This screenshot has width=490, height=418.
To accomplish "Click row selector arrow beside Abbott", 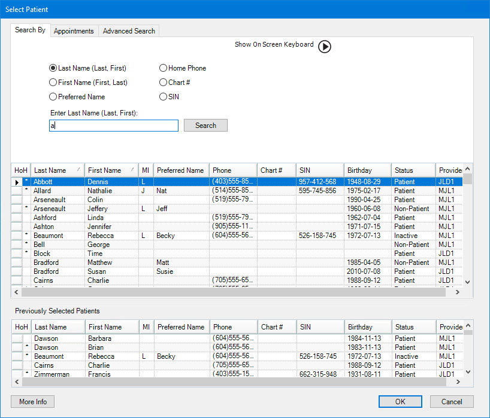I will coord(17,182).
